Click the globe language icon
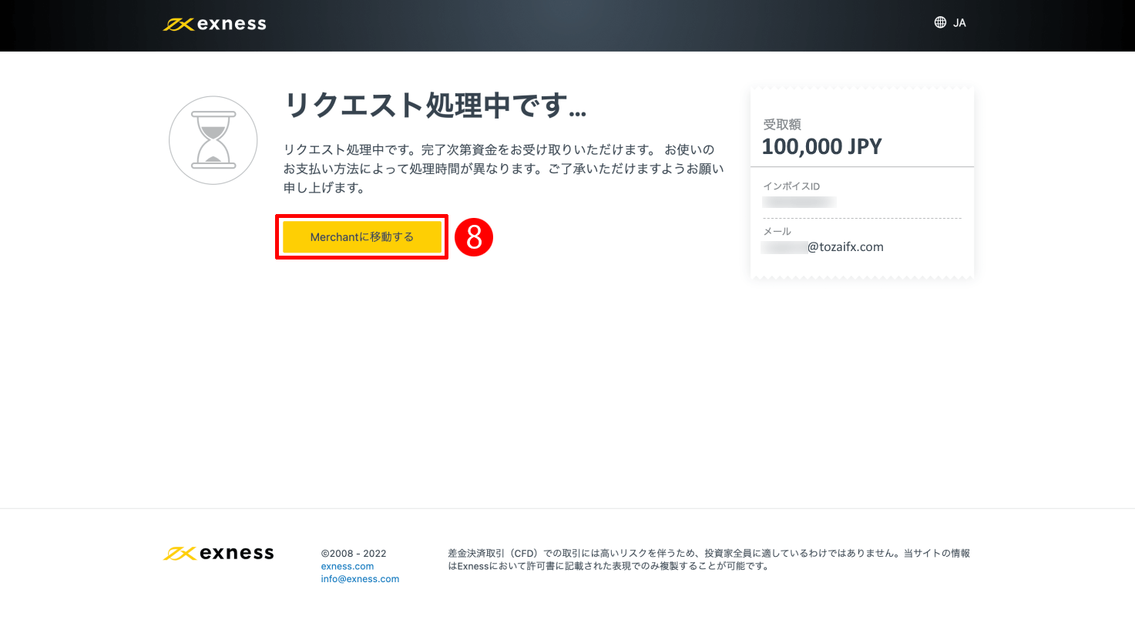 [x=939, y=22]
